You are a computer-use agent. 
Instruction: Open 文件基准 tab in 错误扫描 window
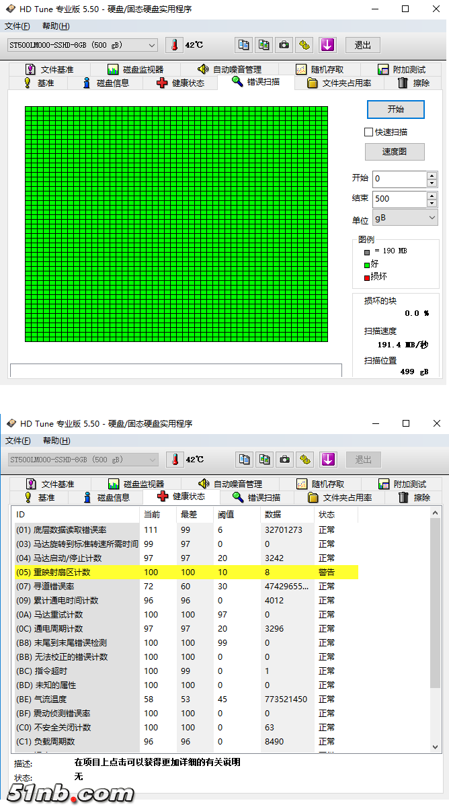(x=49, y=69)
